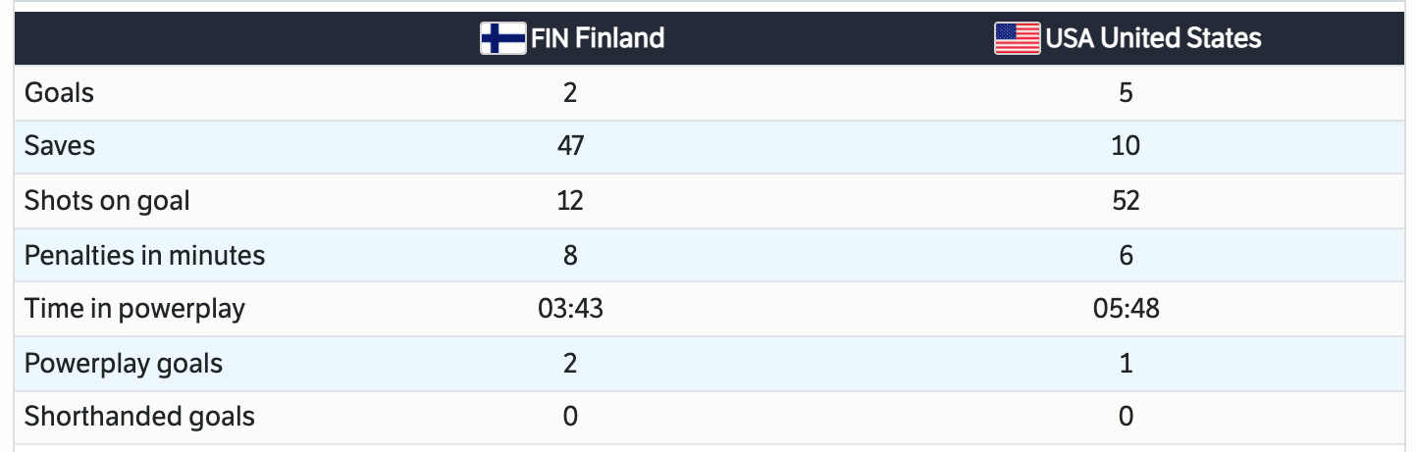Click USA's penalties in minutes value 6
The image size is (1416, 452).
tap(1126, 256)
